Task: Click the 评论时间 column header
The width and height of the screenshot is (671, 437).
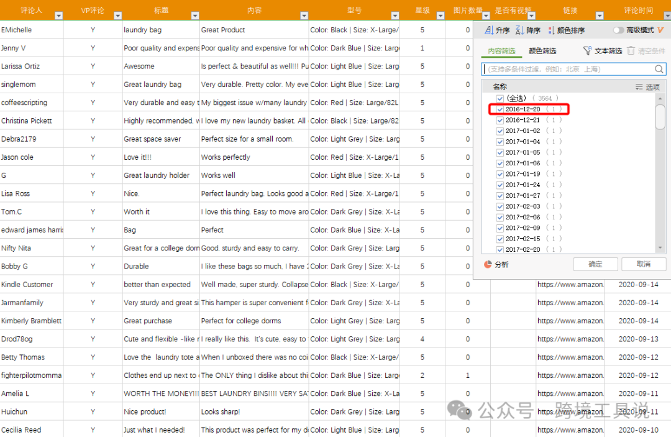Action: point(638,11)
